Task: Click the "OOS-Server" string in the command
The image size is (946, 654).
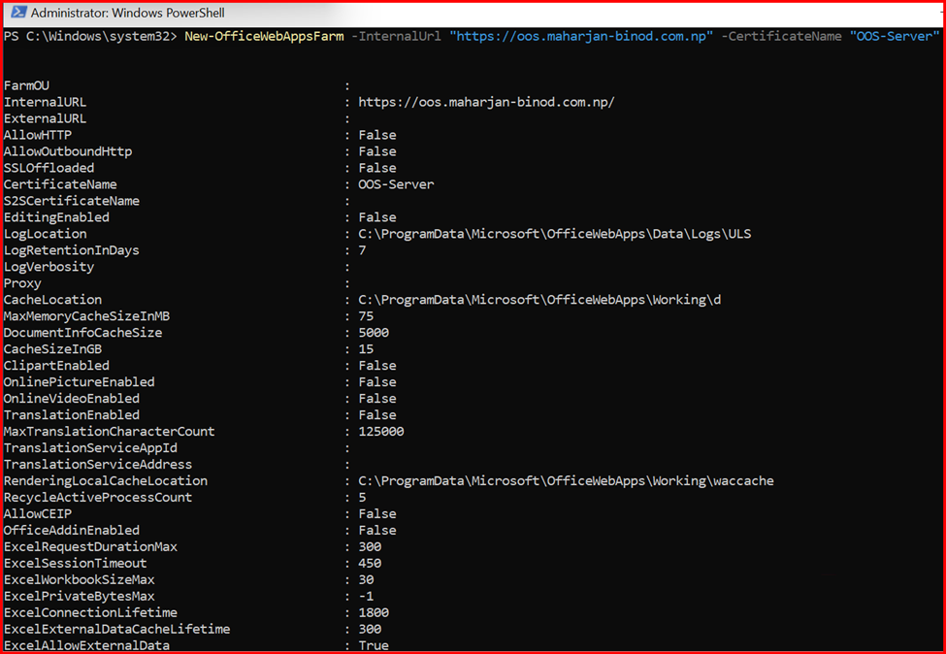Action: coord(895,36)
